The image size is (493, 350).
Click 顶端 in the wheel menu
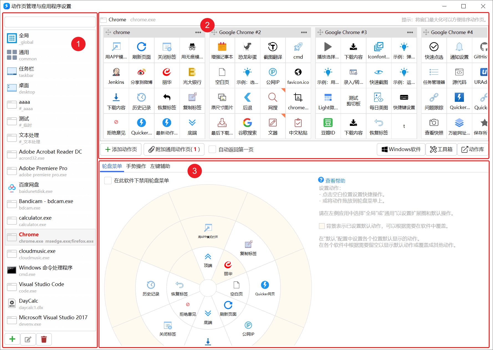pos(208,260)
